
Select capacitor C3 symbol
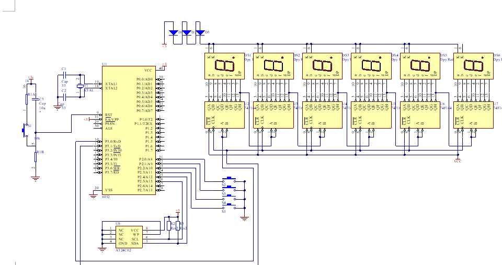tap(36, 99)
